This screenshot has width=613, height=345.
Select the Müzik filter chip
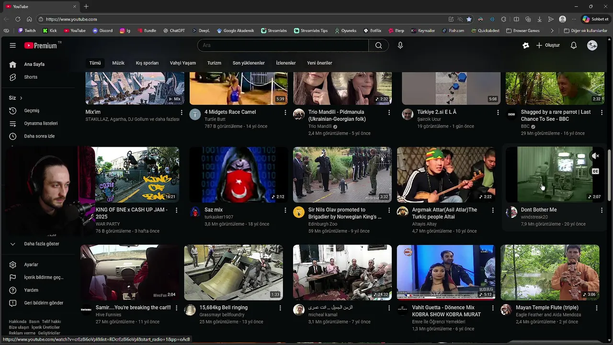point(118,63)
